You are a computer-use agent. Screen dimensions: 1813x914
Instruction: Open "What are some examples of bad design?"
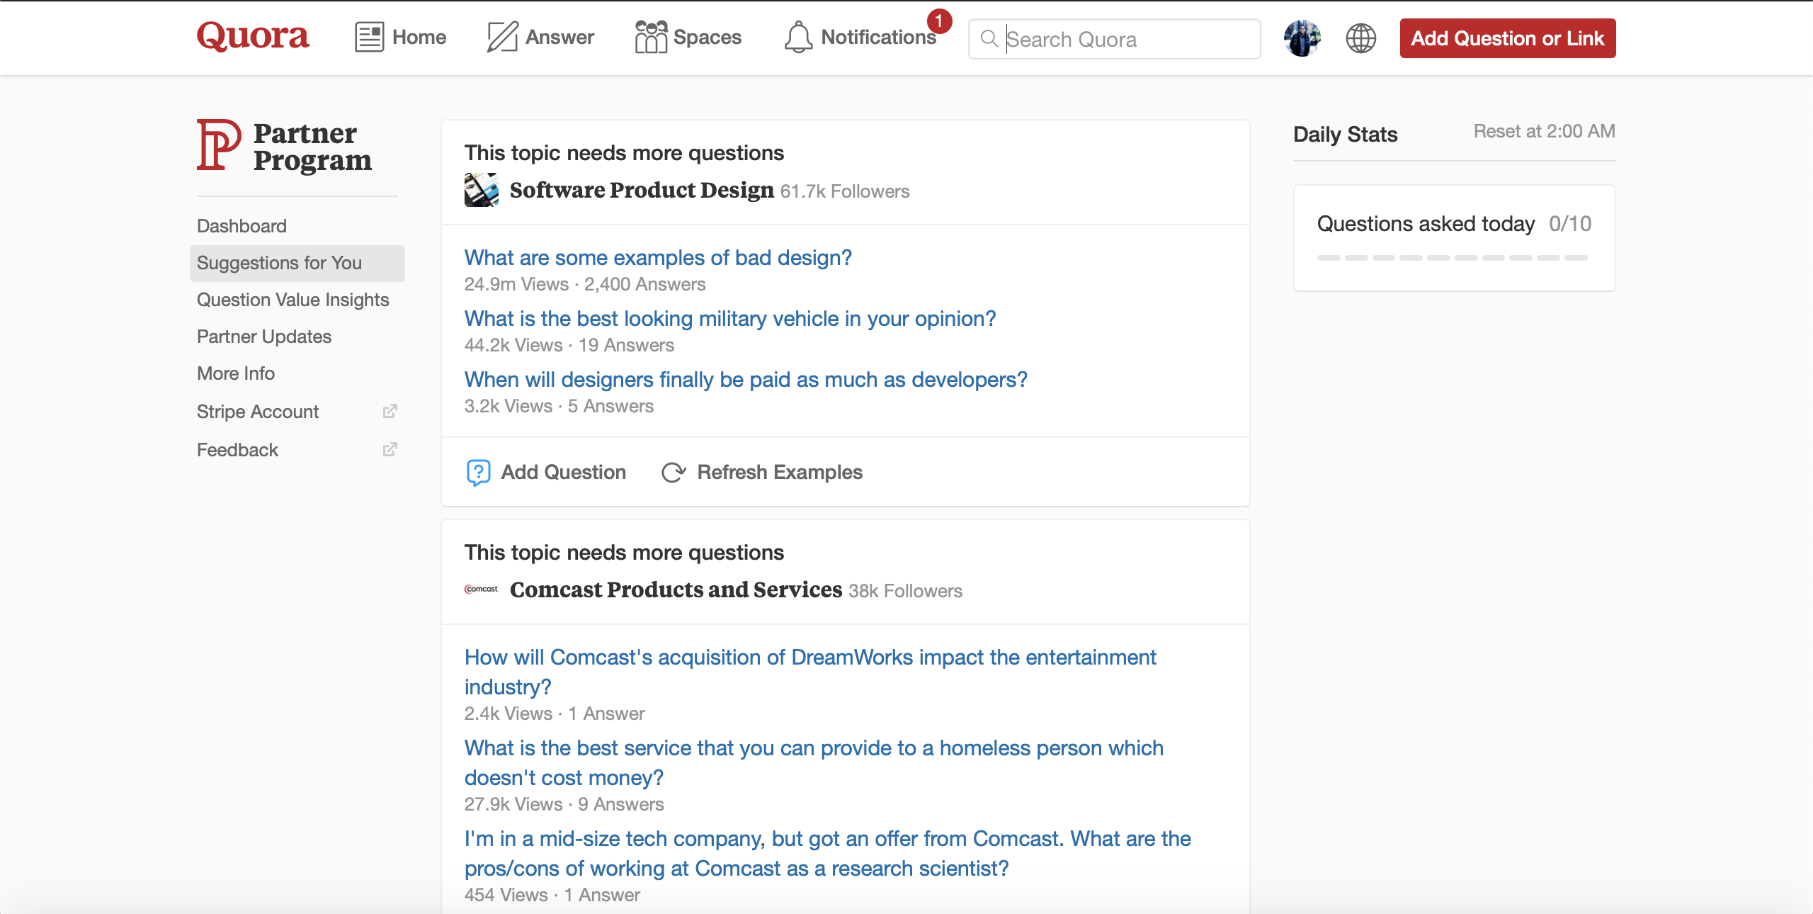[x=657, y=258]
